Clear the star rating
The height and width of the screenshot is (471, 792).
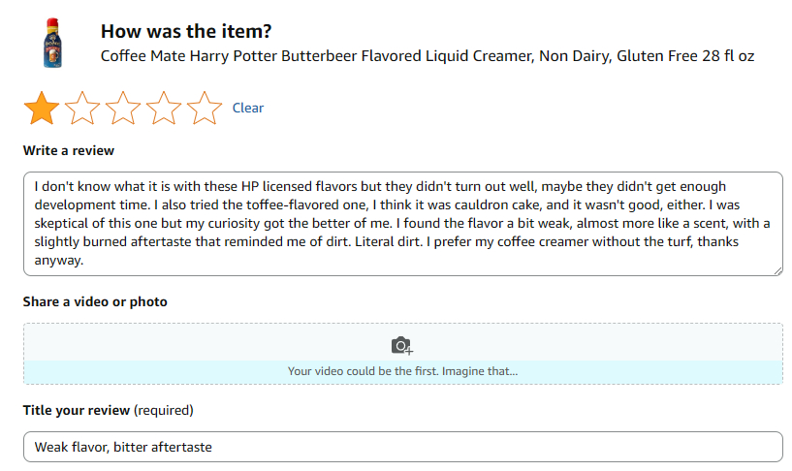248,108
